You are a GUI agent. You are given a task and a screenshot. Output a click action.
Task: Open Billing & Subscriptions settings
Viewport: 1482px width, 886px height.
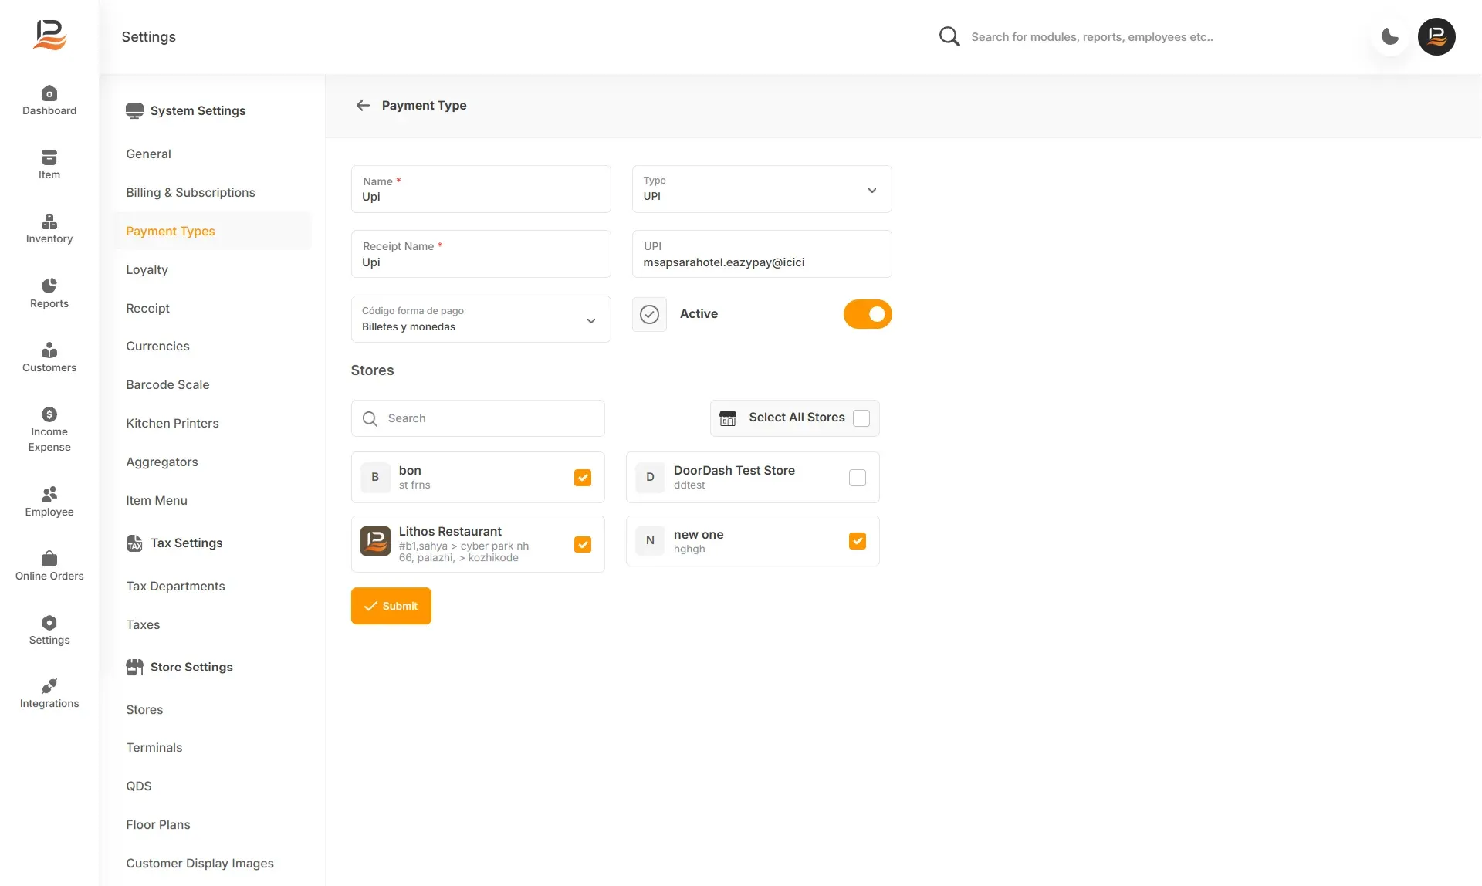[x=191, y=193]
